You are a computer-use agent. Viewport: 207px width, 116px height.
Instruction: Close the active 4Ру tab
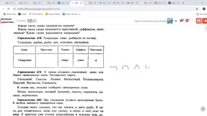click(81, 3)
